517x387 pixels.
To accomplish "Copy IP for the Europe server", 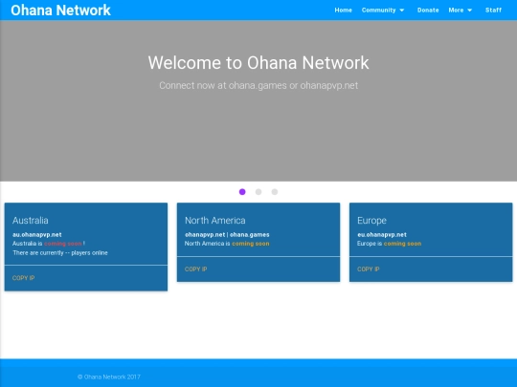I will click(369, 269).
